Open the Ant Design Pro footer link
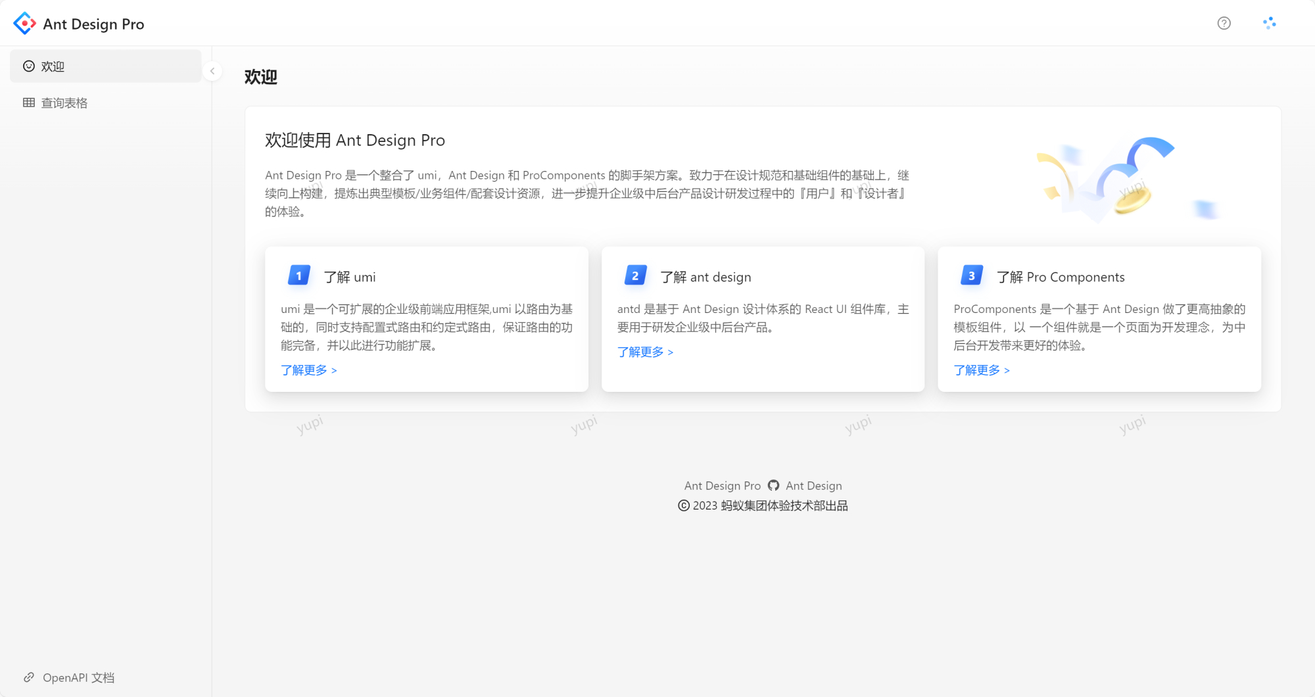The height and width of the screenshot is (697, 1315). [723, 486]
